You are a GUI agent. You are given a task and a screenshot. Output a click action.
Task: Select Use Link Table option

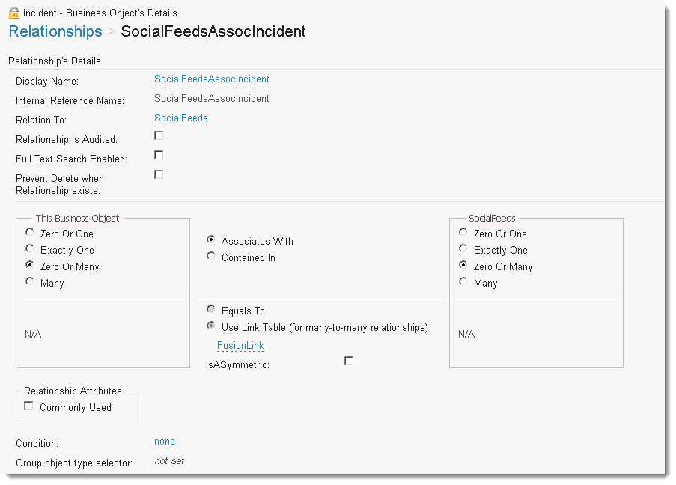pos(211,326)
